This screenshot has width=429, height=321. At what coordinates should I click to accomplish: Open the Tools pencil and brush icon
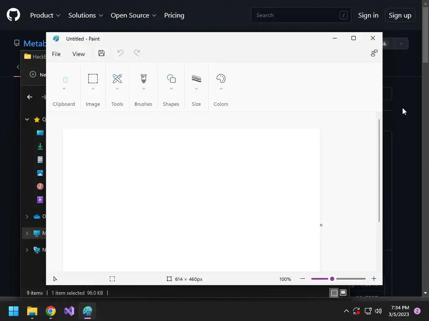click(117, 79)
